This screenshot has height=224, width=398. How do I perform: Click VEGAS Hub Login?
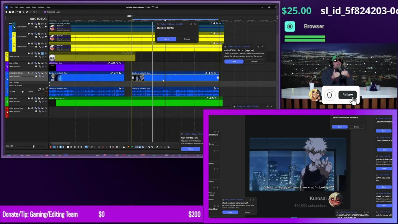(x=52, y=12)
